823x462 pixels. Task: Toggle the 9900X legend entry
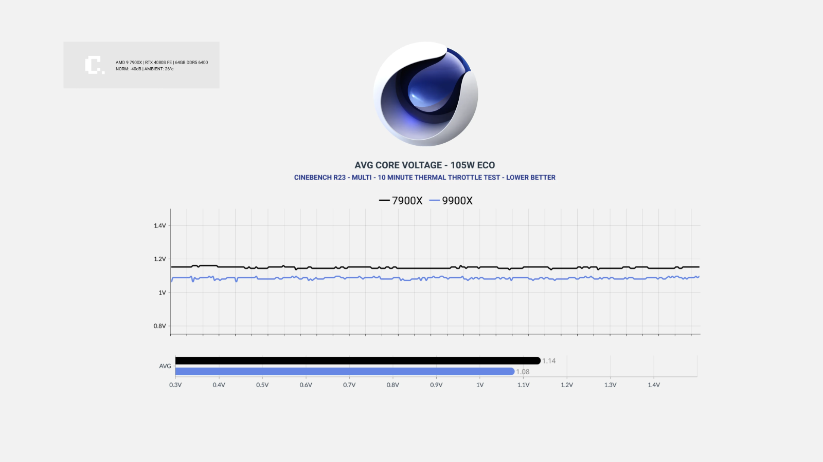coord(451,201)
